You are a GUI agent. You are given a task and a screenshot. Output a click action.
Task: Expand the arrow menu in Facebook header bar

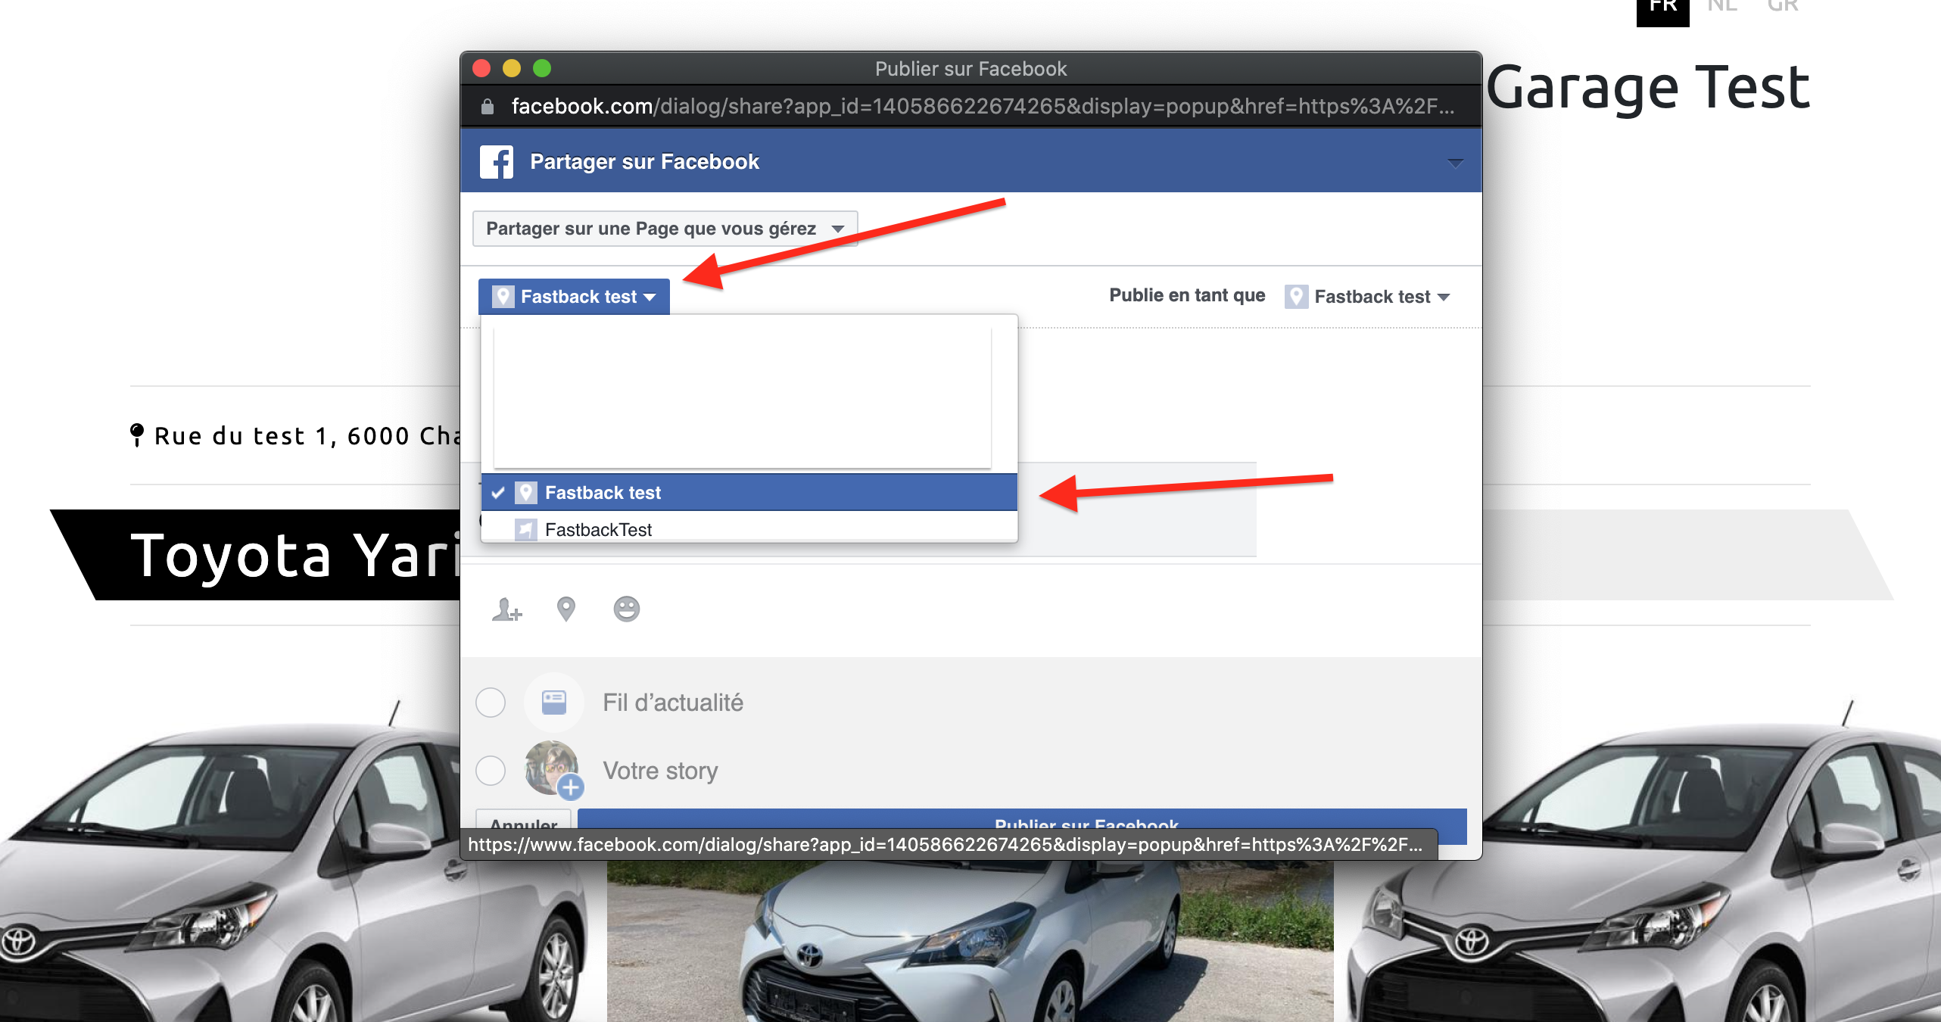[x=1455, y=162]
